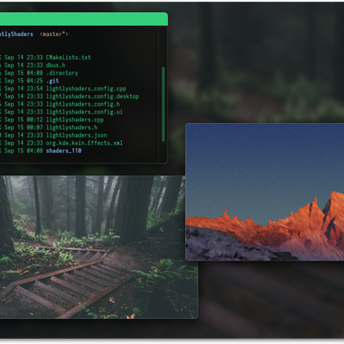The image size is (344, 344).
Task: Select the lightlyshaders_config.ui entry
Action: [x=84, y=112]
